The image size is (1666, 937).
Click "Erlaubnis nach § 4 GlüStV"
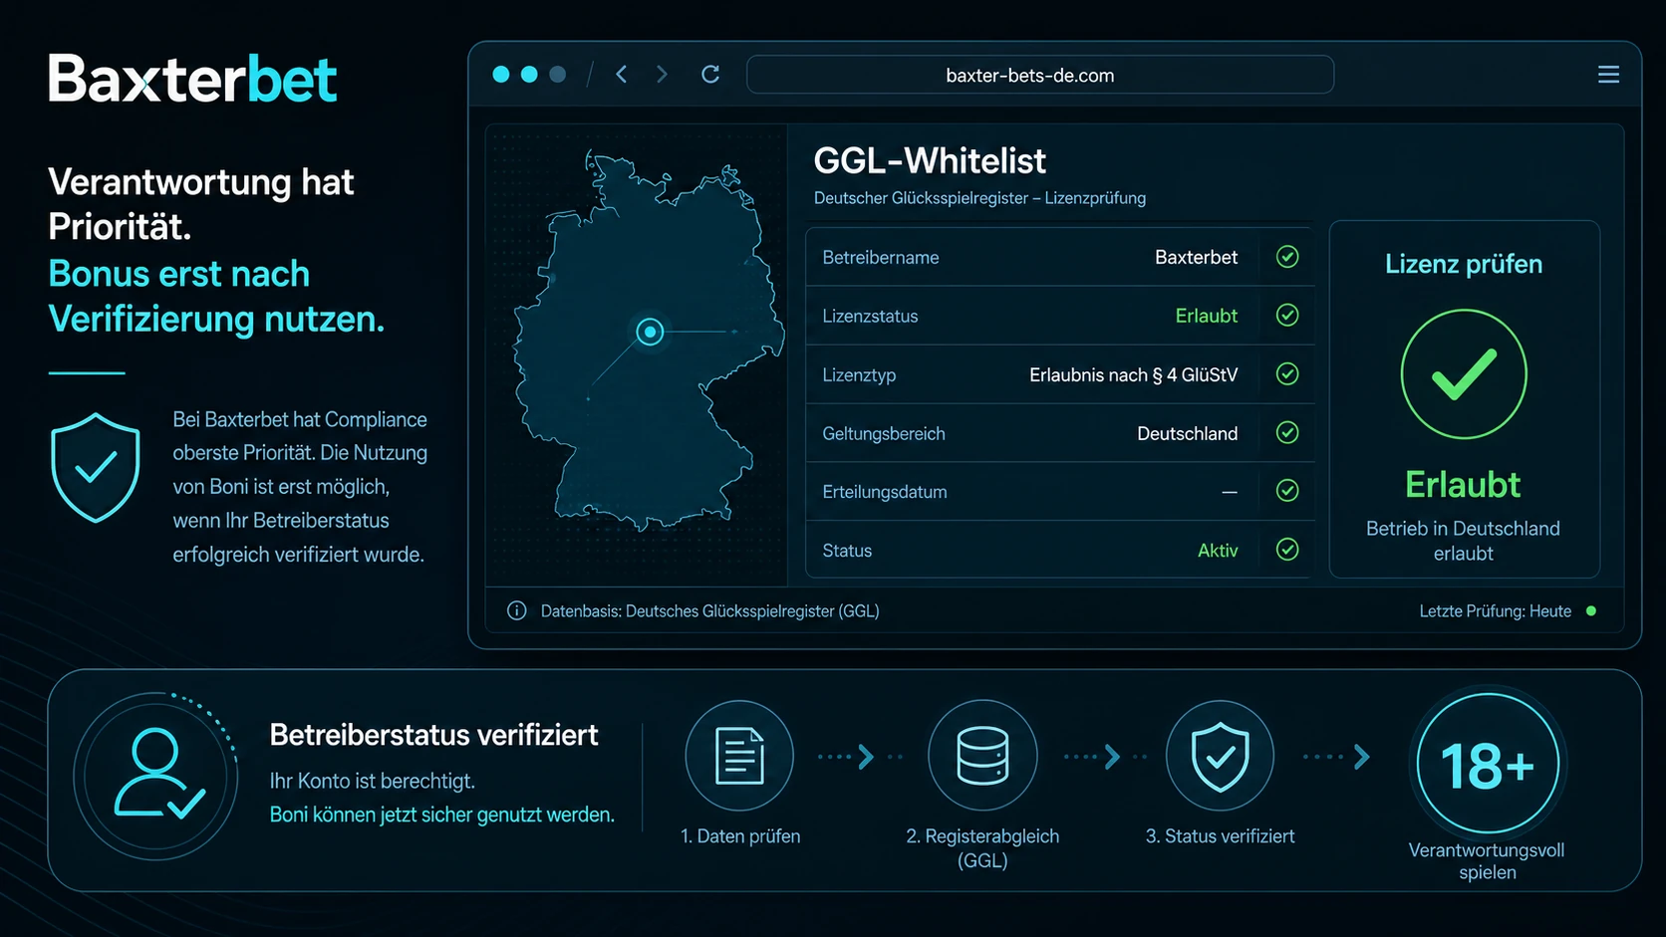(x=1134, y=375)
